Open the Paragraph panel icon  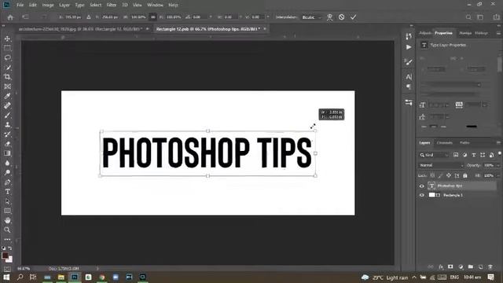point(409,86)
